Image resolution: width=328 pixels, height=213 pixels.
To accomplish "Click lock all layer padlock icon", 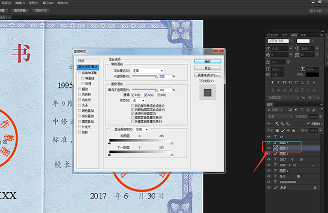I will point(294,131).
